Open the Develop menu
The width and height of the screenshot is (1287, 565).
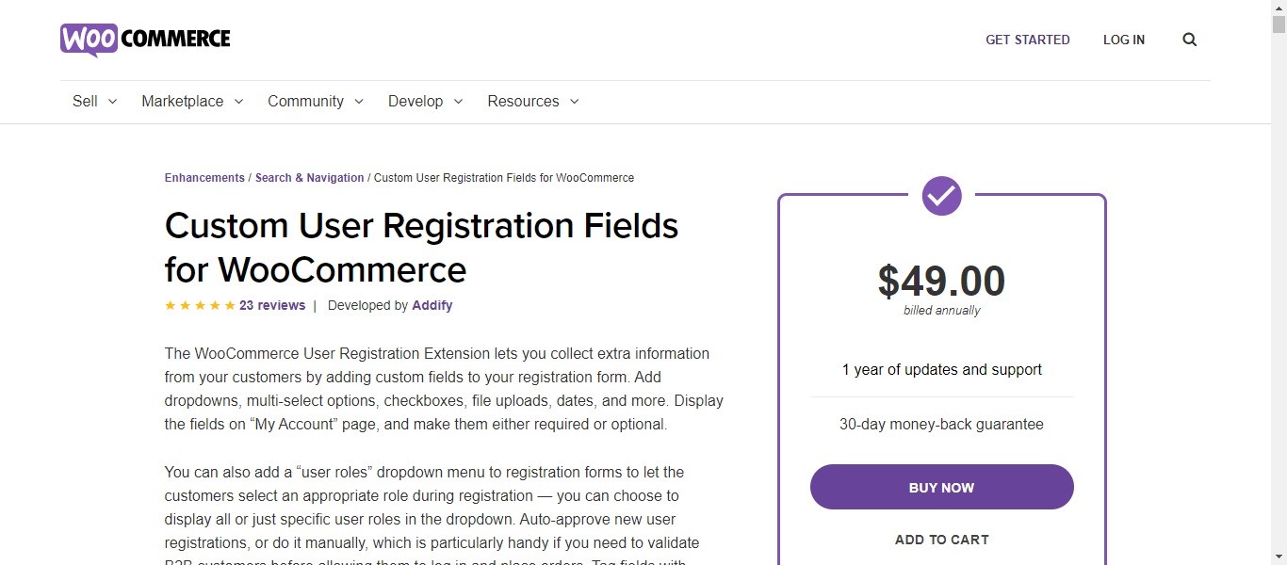tap(426, 102)
